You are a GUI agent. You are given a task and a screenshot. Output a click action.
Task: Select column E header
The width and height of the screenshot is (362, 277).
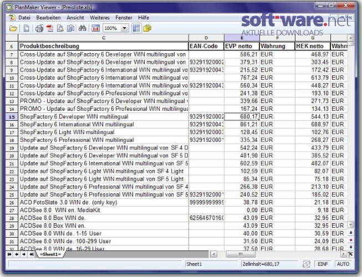242,38
